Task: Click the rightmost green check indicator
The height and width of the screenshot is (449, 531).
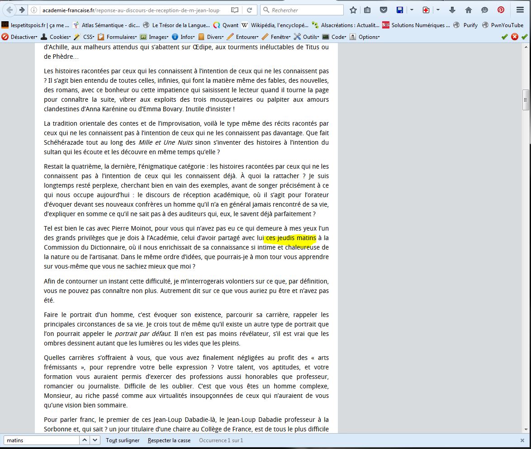Action: pyautogui.click(x=525, y=37)
